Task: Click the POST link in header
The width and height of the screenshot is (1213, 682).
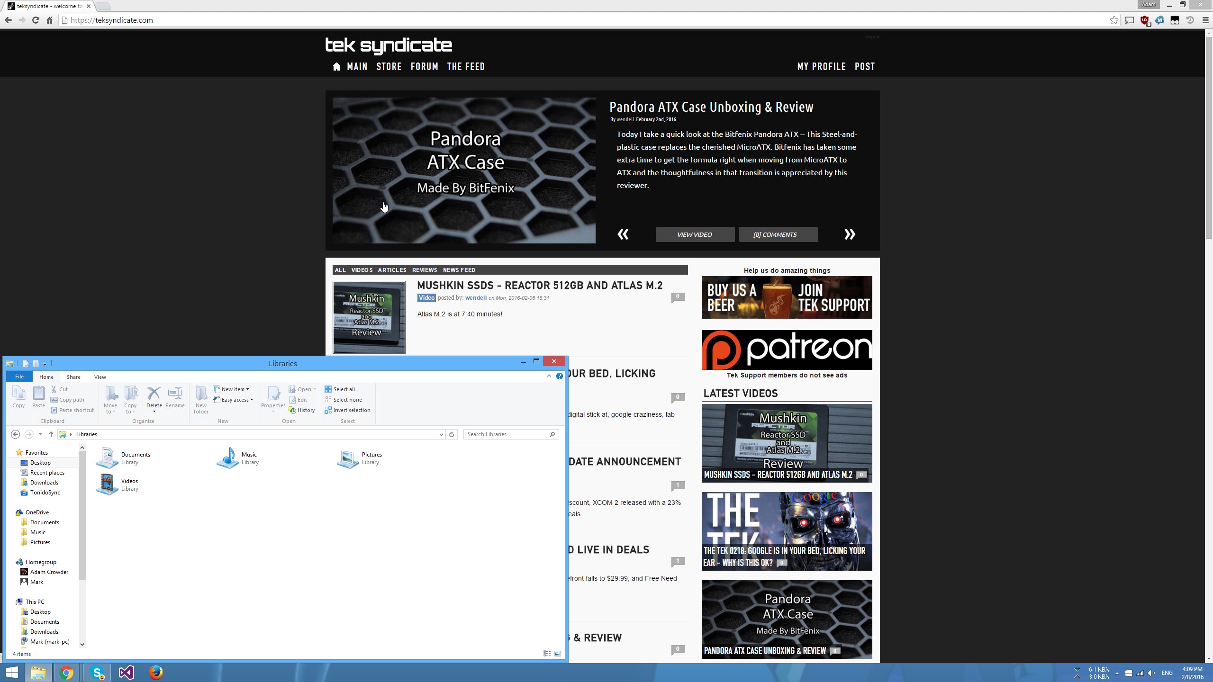Action: [x=865, y=67]
